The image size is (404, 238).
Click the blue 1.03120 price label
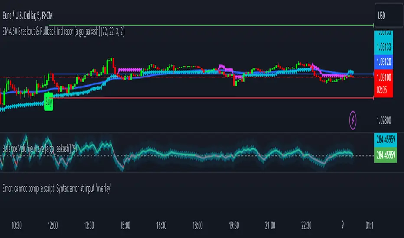pos(383,62)
